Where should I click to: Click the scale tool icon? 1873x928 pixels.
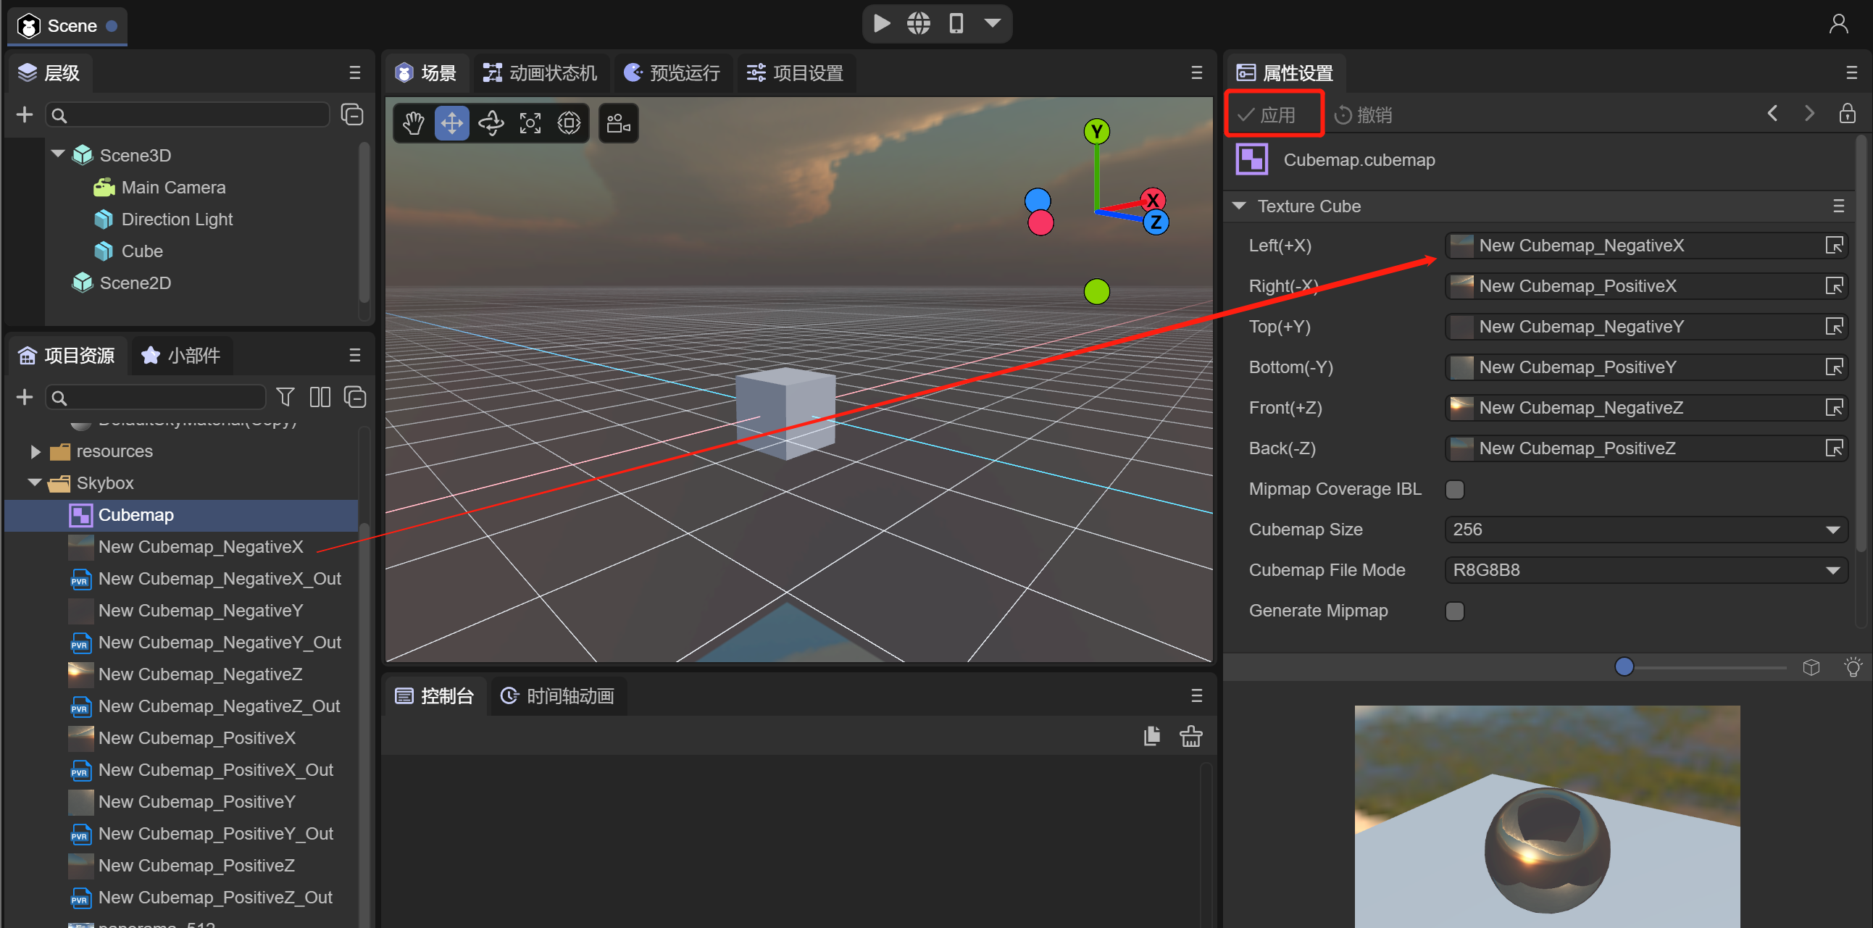click(530, 123)
